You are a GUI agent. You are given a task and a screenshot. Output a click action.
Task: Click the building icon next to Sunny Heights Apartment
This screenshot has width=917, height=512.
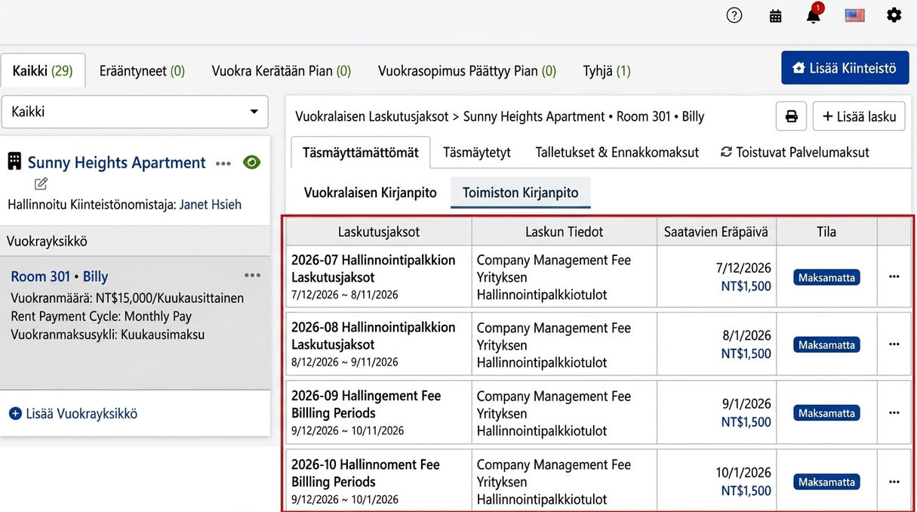[14, 161]
